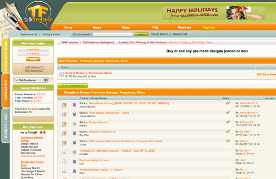276x179 pixels.
Task: Click the post icon beside Talkfreelance Marketplace Guidelines
Action: pyautogui.click(x=74, y=143)
